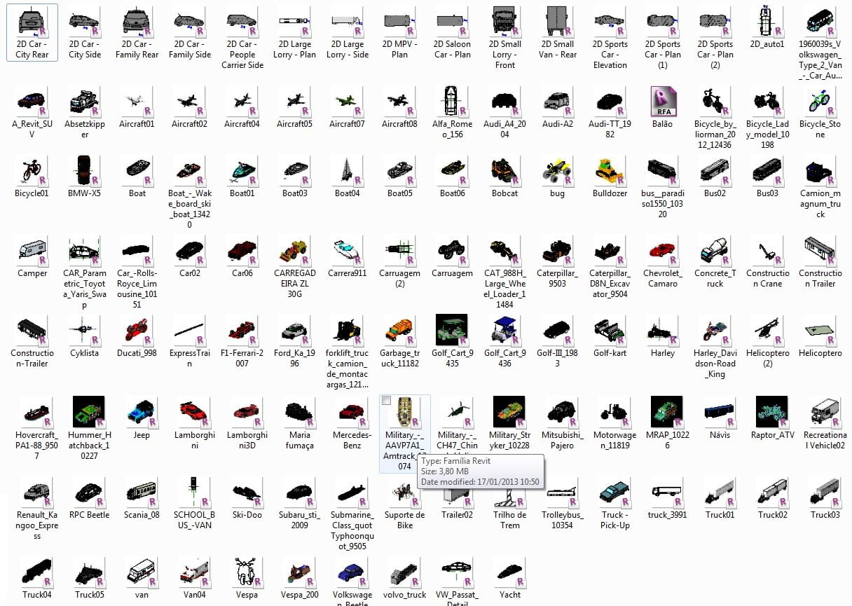Select the Construction Crane file icon
Image resolution: width=852 pixels, height=606 pixels.
[767, 252]
